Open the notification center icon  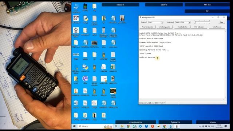[x=226, y=126]
